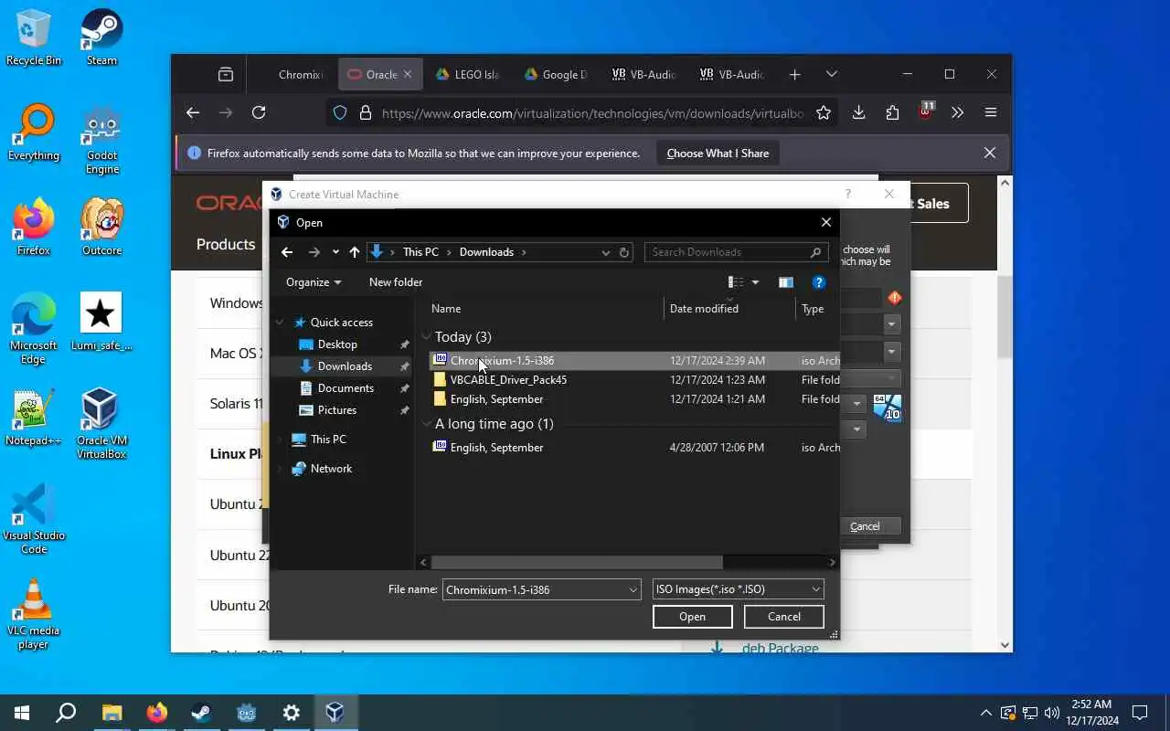Click the Windows Start button
The image size is (1170, 731).
(x=22, y=713)
